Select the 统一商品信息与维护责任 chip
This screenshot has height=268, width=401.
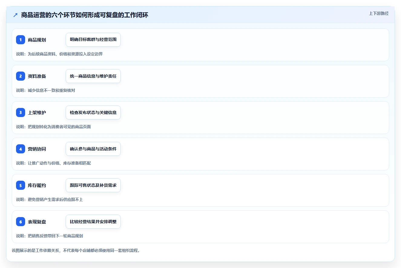(x=93, y=76)
